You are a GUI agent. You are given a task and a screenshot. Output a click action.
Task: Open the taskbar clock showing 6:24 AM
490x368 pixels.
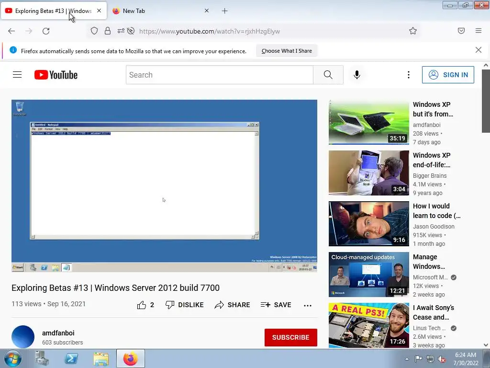coord(465,359)
